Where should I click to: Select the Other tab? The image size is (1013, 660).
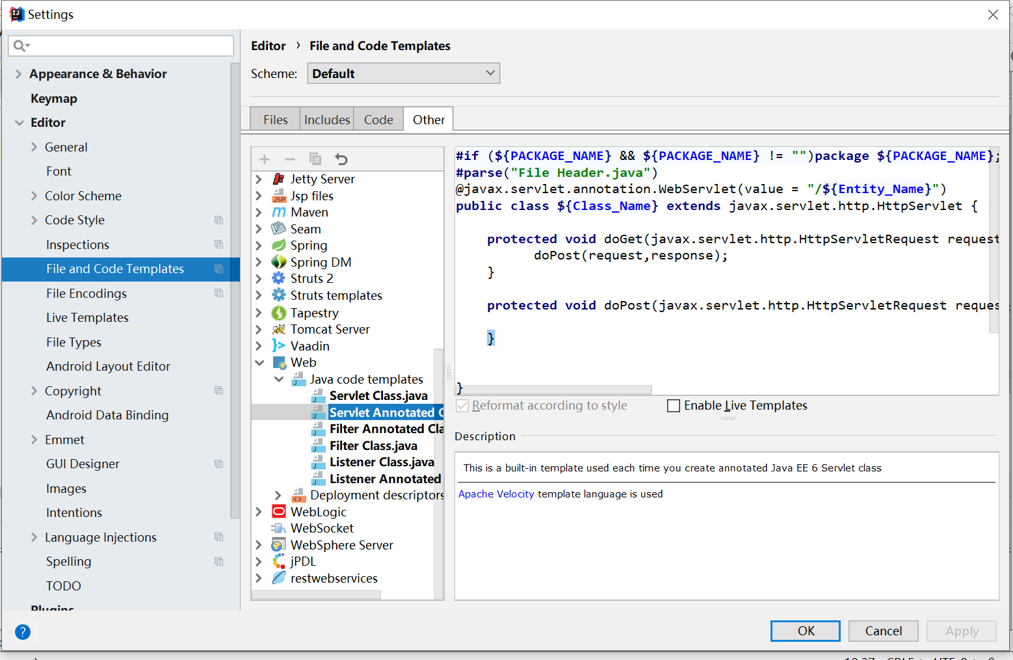point(428,120)
